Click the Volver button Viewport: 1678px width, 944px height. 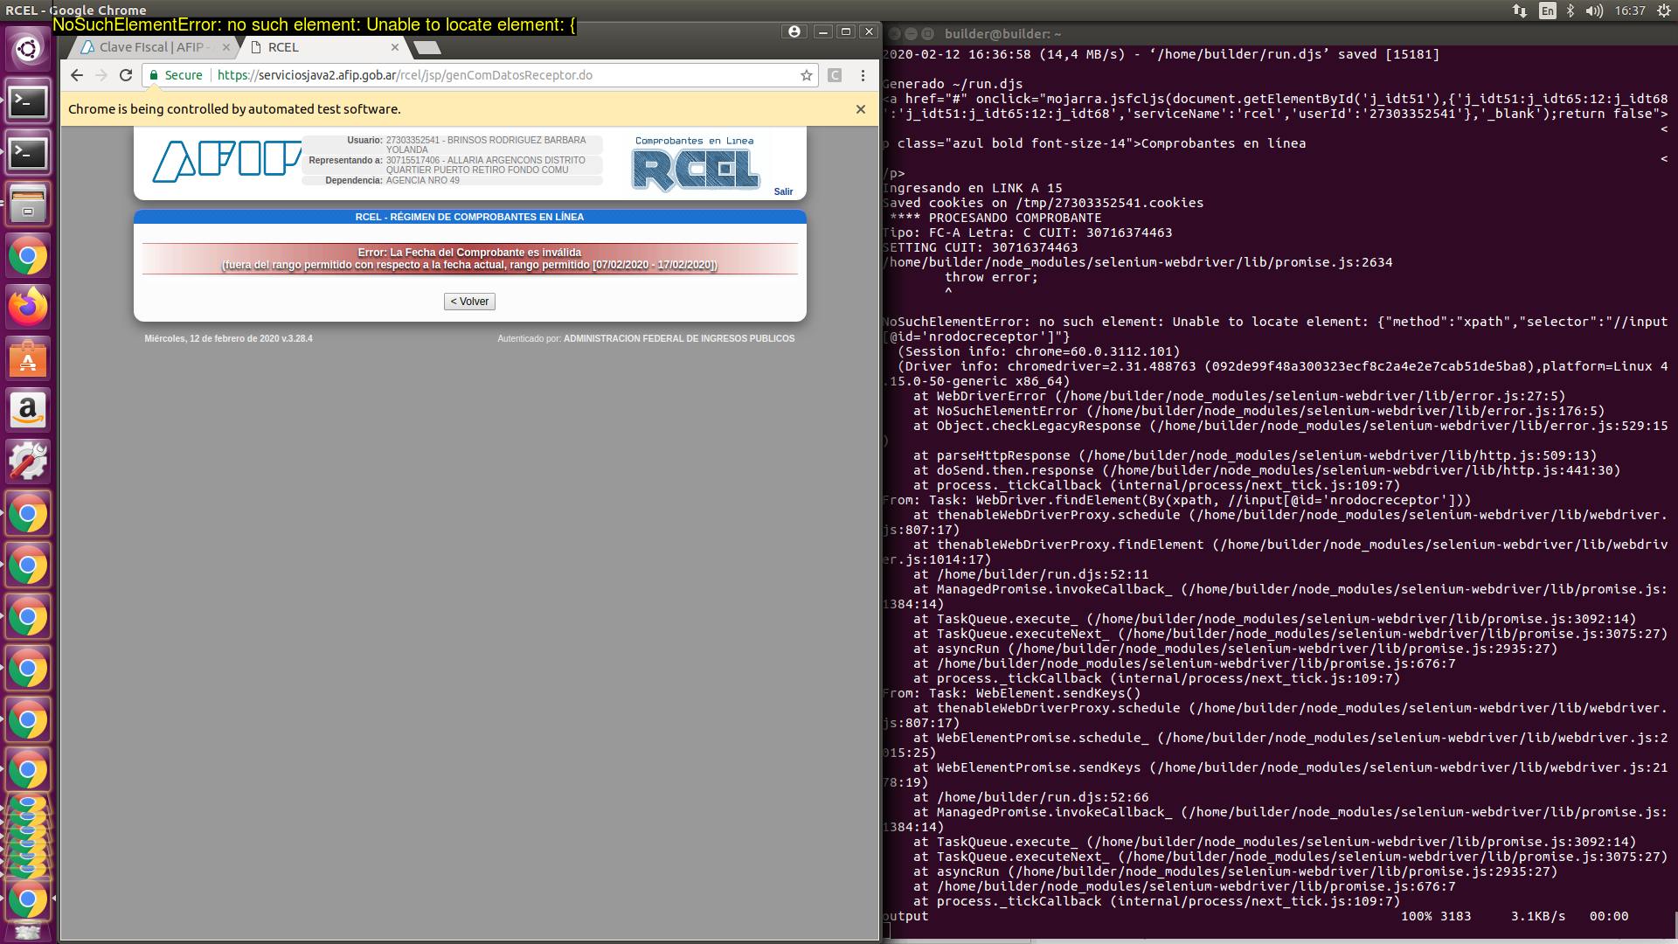click(x=469, y=302)
